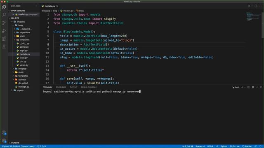Image resolution: width=264 pixels, height=148 pixels.
Task: Close models.py in Open Editors list
Action: (x=13, y=14)
